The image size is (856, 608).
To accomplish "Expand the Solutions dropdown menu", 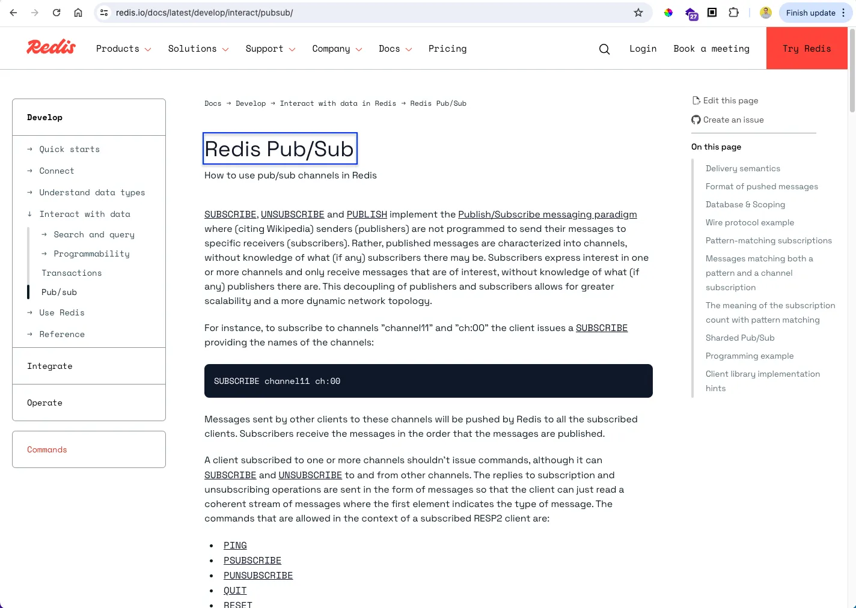I will coord(198,49).
